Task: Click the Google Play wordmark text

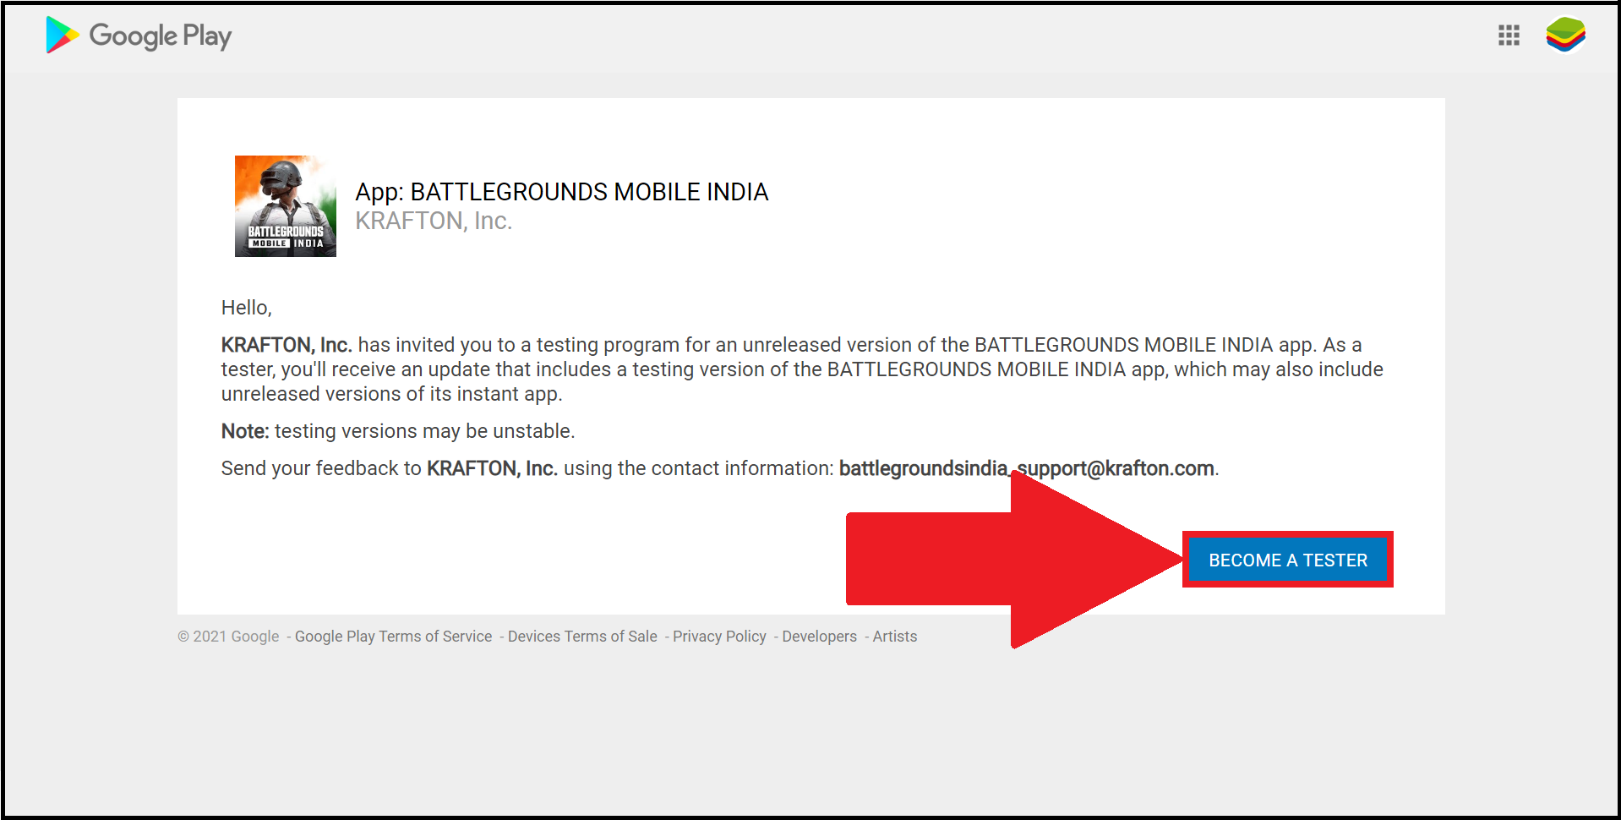Action: coord(161,36)
